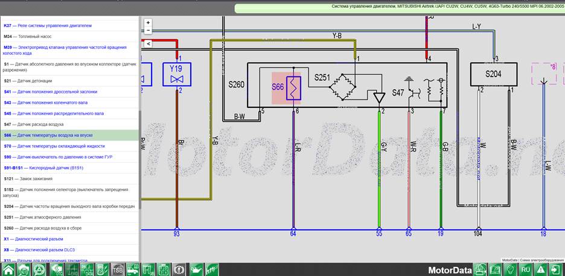
Task: Zoom in the diagram with plus button
Action: click(148, 22)
